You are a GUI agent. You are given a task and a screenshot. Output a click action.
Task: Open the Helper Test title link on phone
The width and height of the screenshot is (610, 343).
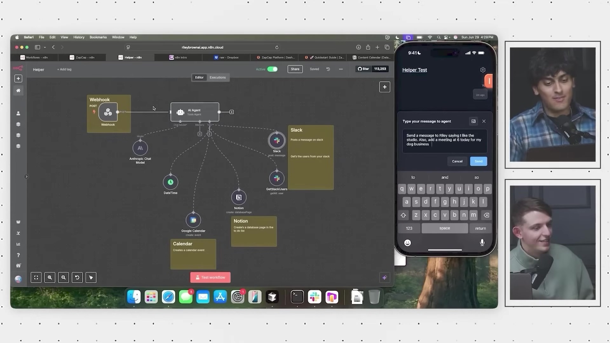415,70
